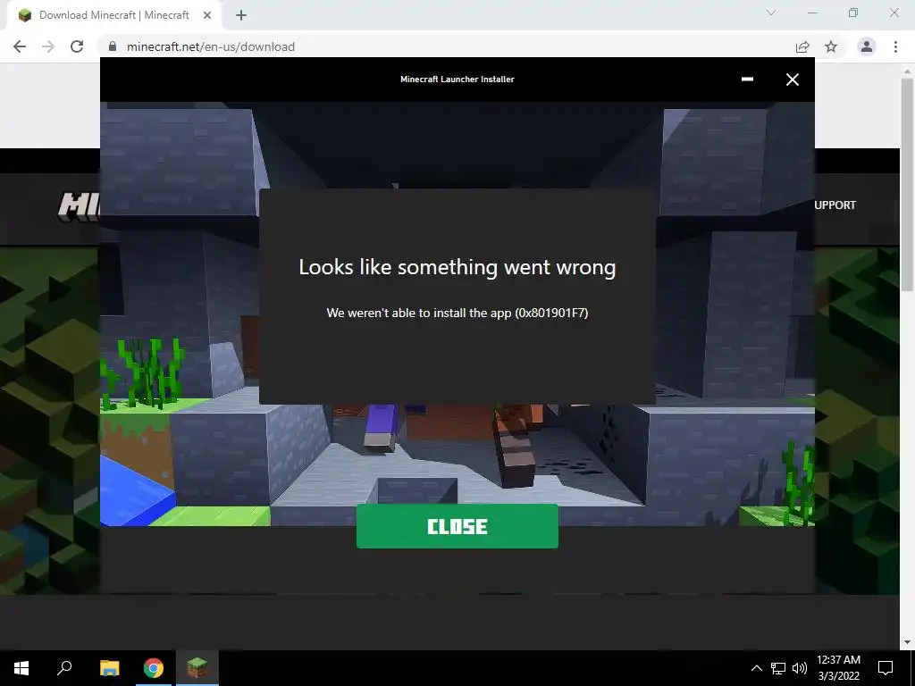The width and height of the screenshot is (915, 686).
Task: Close the Minecraft Launcher Installer window
Action: (x=792, y=79)
